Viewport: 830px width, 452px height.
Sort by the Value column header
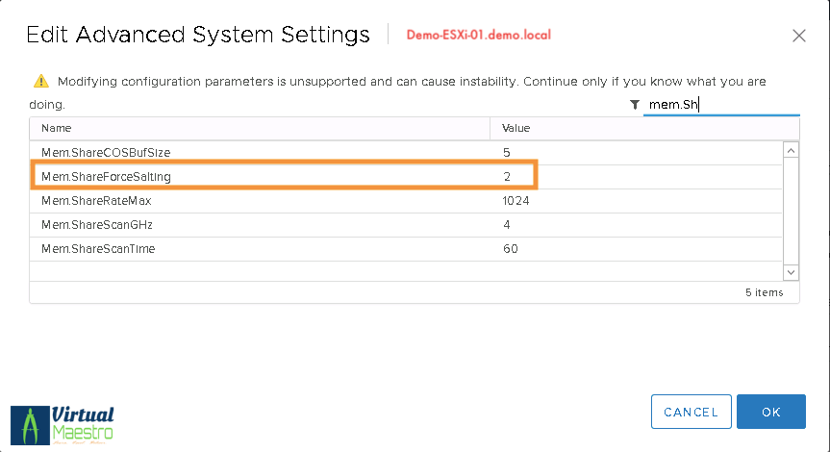516,128
